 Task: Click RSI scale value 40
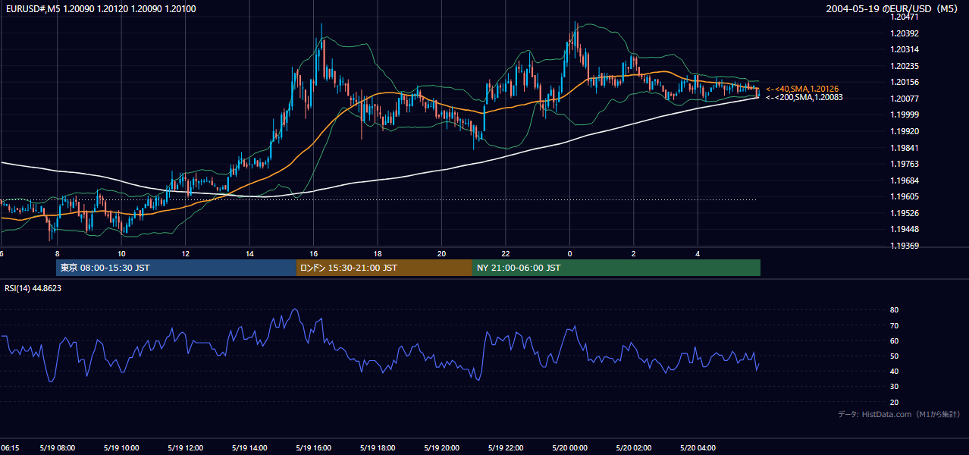click(894, 371)
